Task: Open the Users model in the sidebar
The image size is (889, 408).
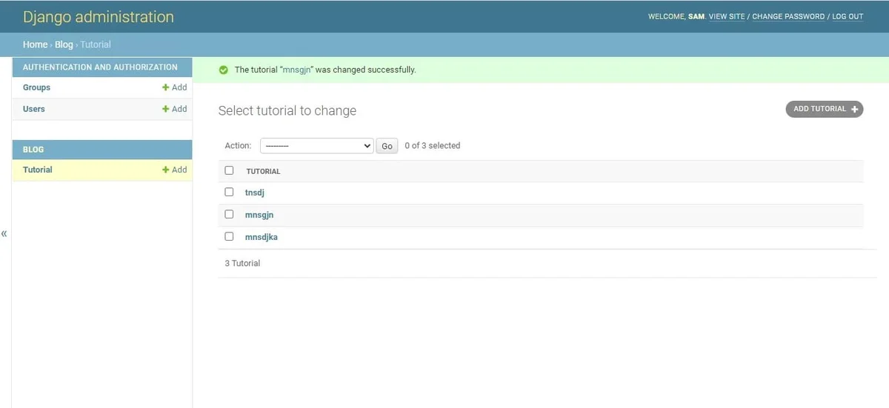Action: (x=33, y=109)
